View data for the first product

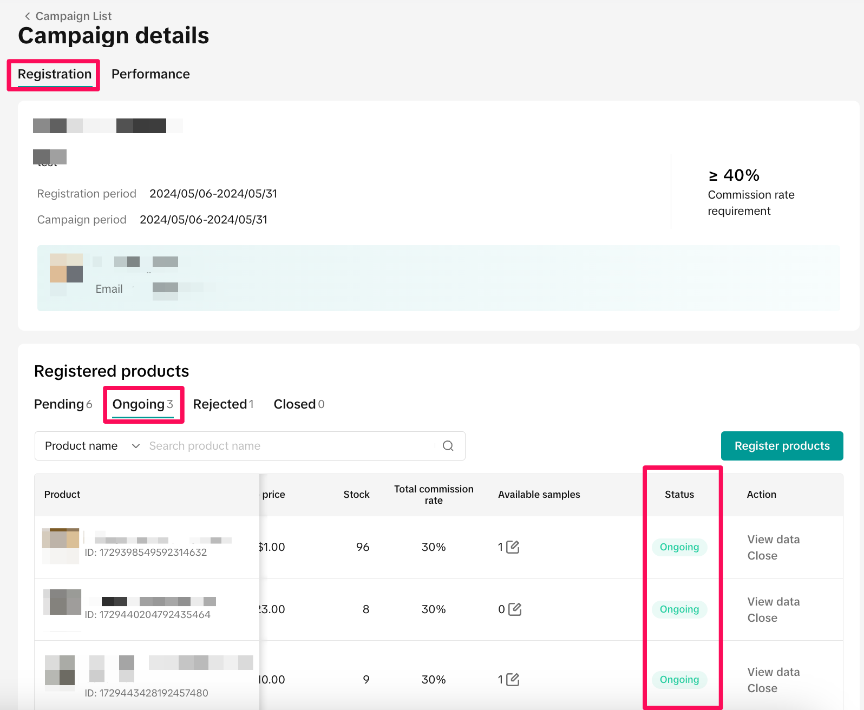point(773,540)
